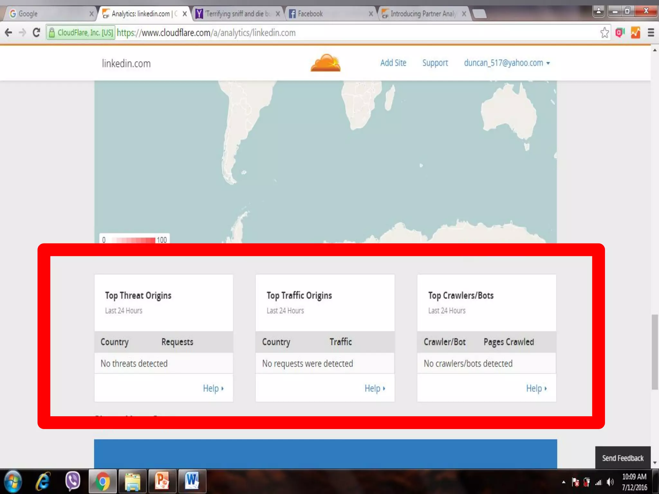This screenshot has width=659, height=494.
Task: Click the address bar URL
Action: (x=206, y=32)
